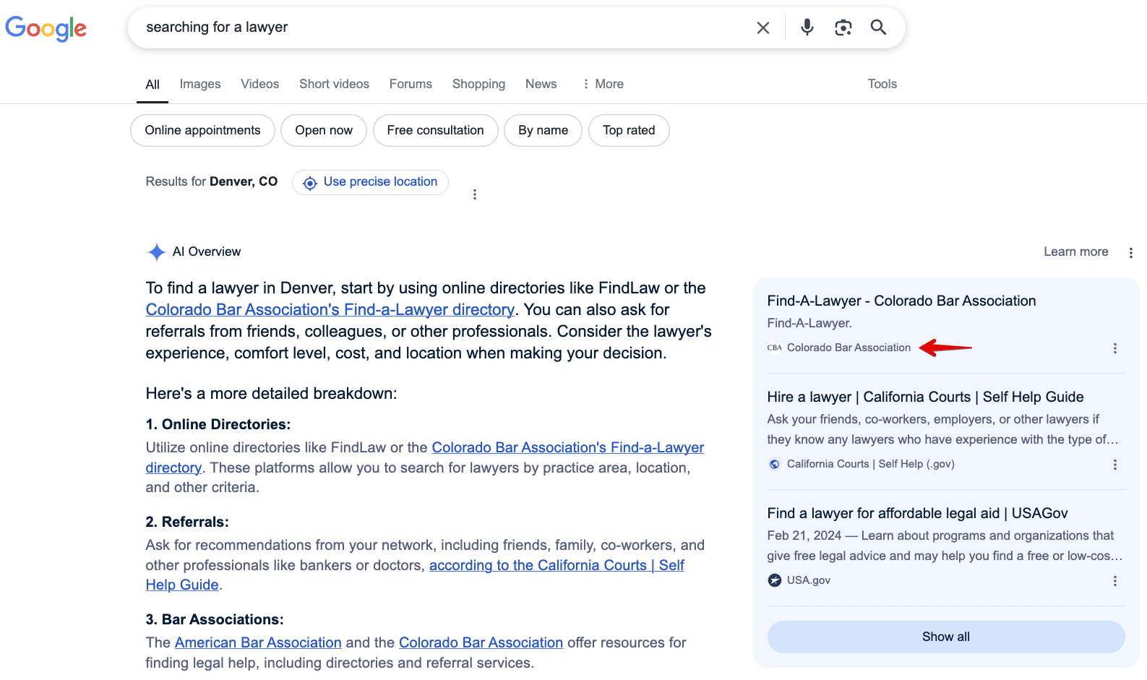Image resolution: width=1147 pixels, height=680 pixels.
Task: Open Find-a-Lawyer link under Online Directories
Action: 425,457
